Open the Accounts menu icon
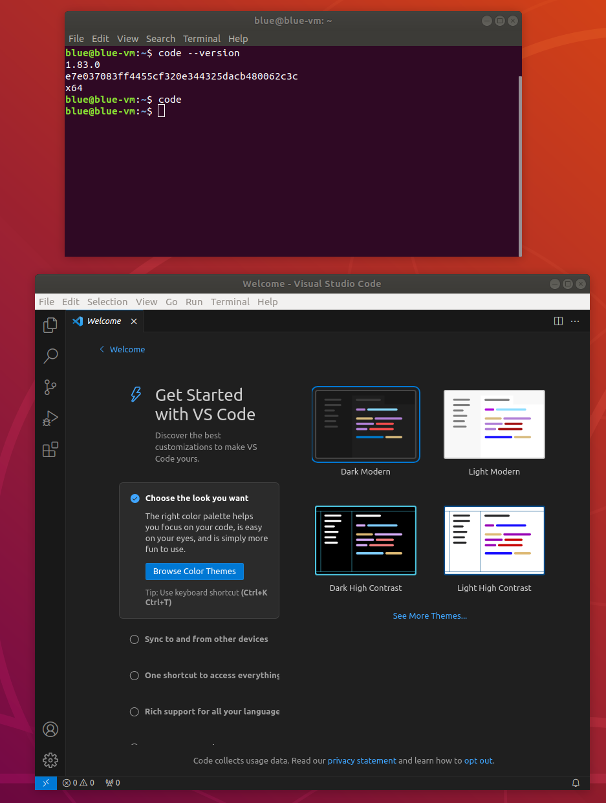 click(50, 729)
